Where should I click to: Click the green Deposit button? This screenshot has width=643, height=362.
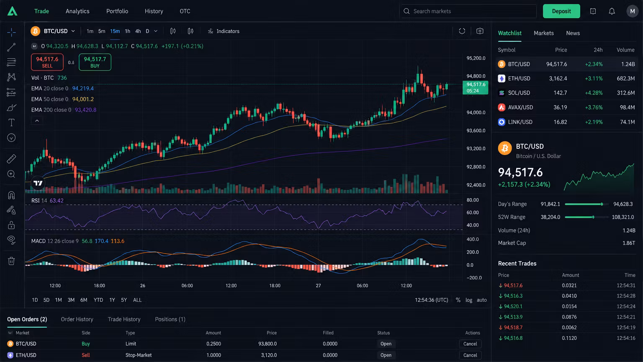point(561,11)
